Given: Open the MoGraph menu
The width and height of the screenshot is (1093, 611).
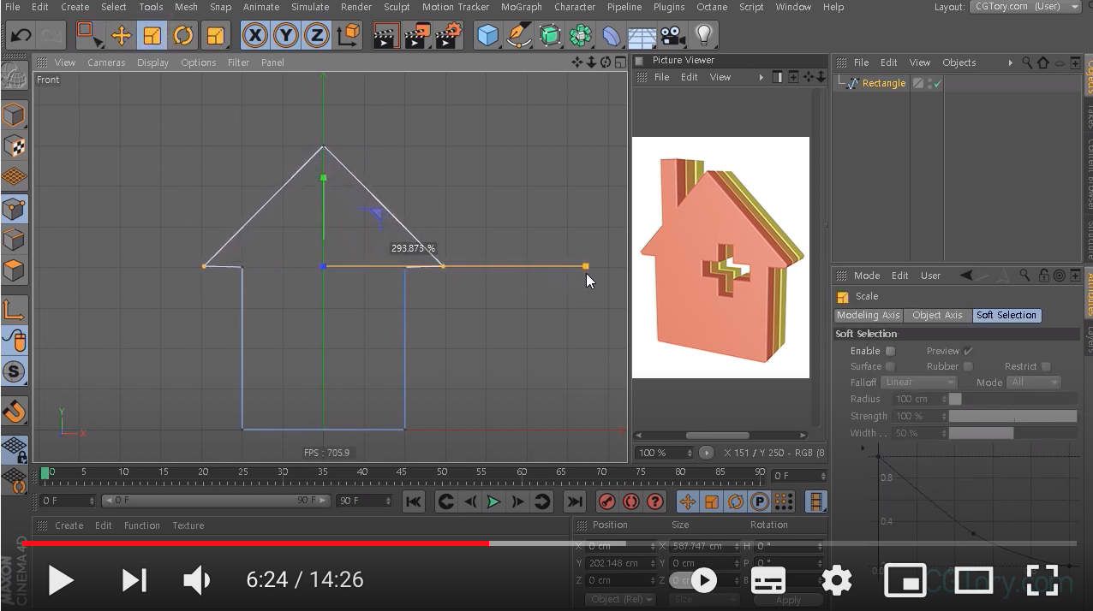Looking at the screenshot, I should [x=521, y=7].
